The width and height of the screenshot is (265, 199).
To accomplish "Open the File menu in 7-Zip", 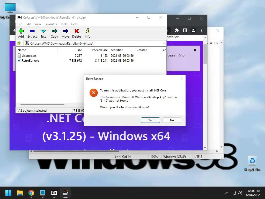I will tap(20, 24).
